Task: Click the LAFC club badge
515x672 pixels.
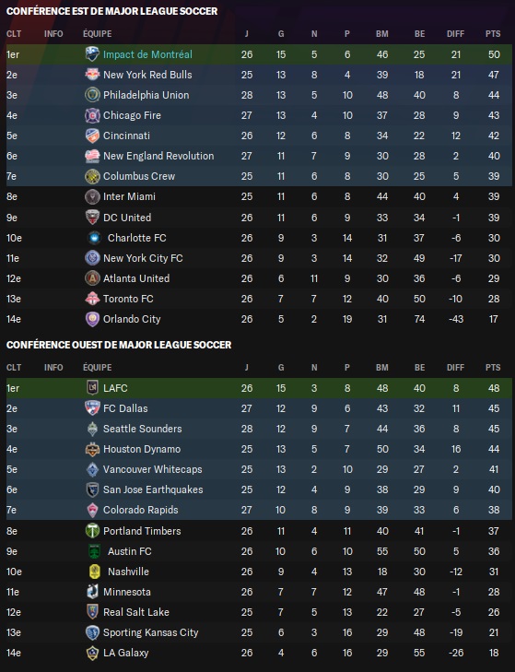Action: [92, 388]
